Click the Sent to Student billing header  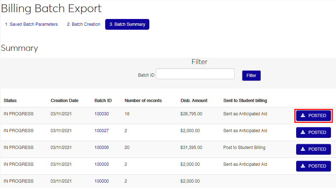click(x=245, y=101)
